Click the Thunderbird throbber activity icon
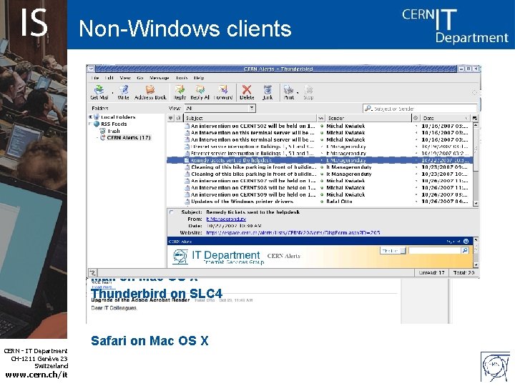Image resolution: width=515 pixels, height=386 pixels. coord(474,92)
